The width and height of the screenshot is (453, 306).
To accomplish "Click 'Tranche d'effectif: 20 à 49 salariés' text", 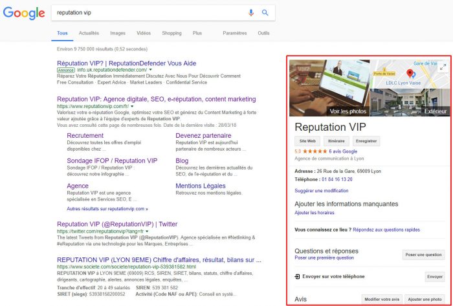I will [x=94, y=288].
